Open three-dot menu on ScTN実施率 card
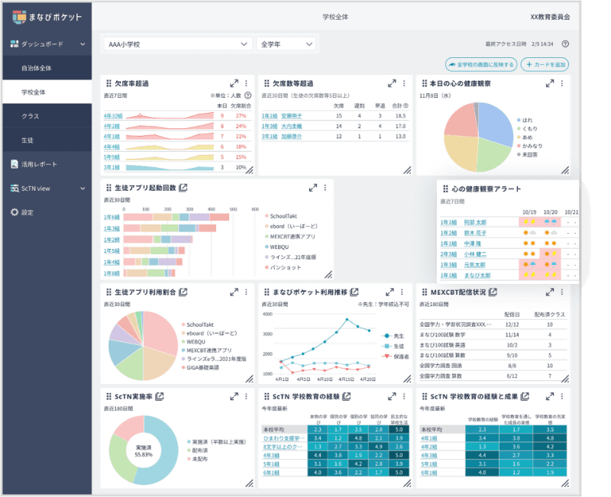The height and width of the screenshot is (497, 611). coord(246,396)
